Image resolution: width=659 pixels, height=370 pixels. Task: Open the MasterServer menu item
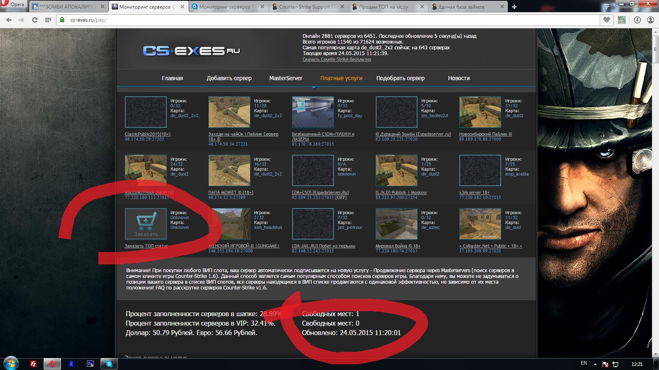tap(285, 78)
